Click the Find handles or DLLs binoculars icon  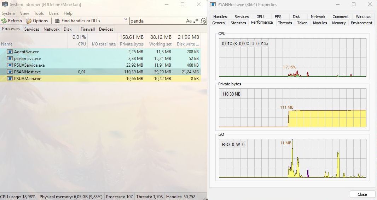point(57,21)
